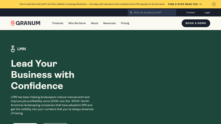
Task: Click the GRANUM wordmark to go home
Action: click(28, 23)
